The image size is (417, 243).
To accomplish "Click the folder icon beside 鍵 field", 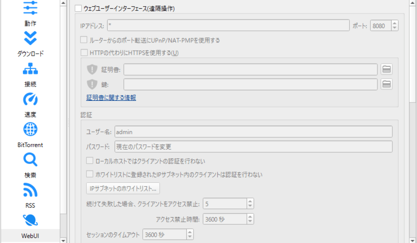I will [x=387, y=84].
